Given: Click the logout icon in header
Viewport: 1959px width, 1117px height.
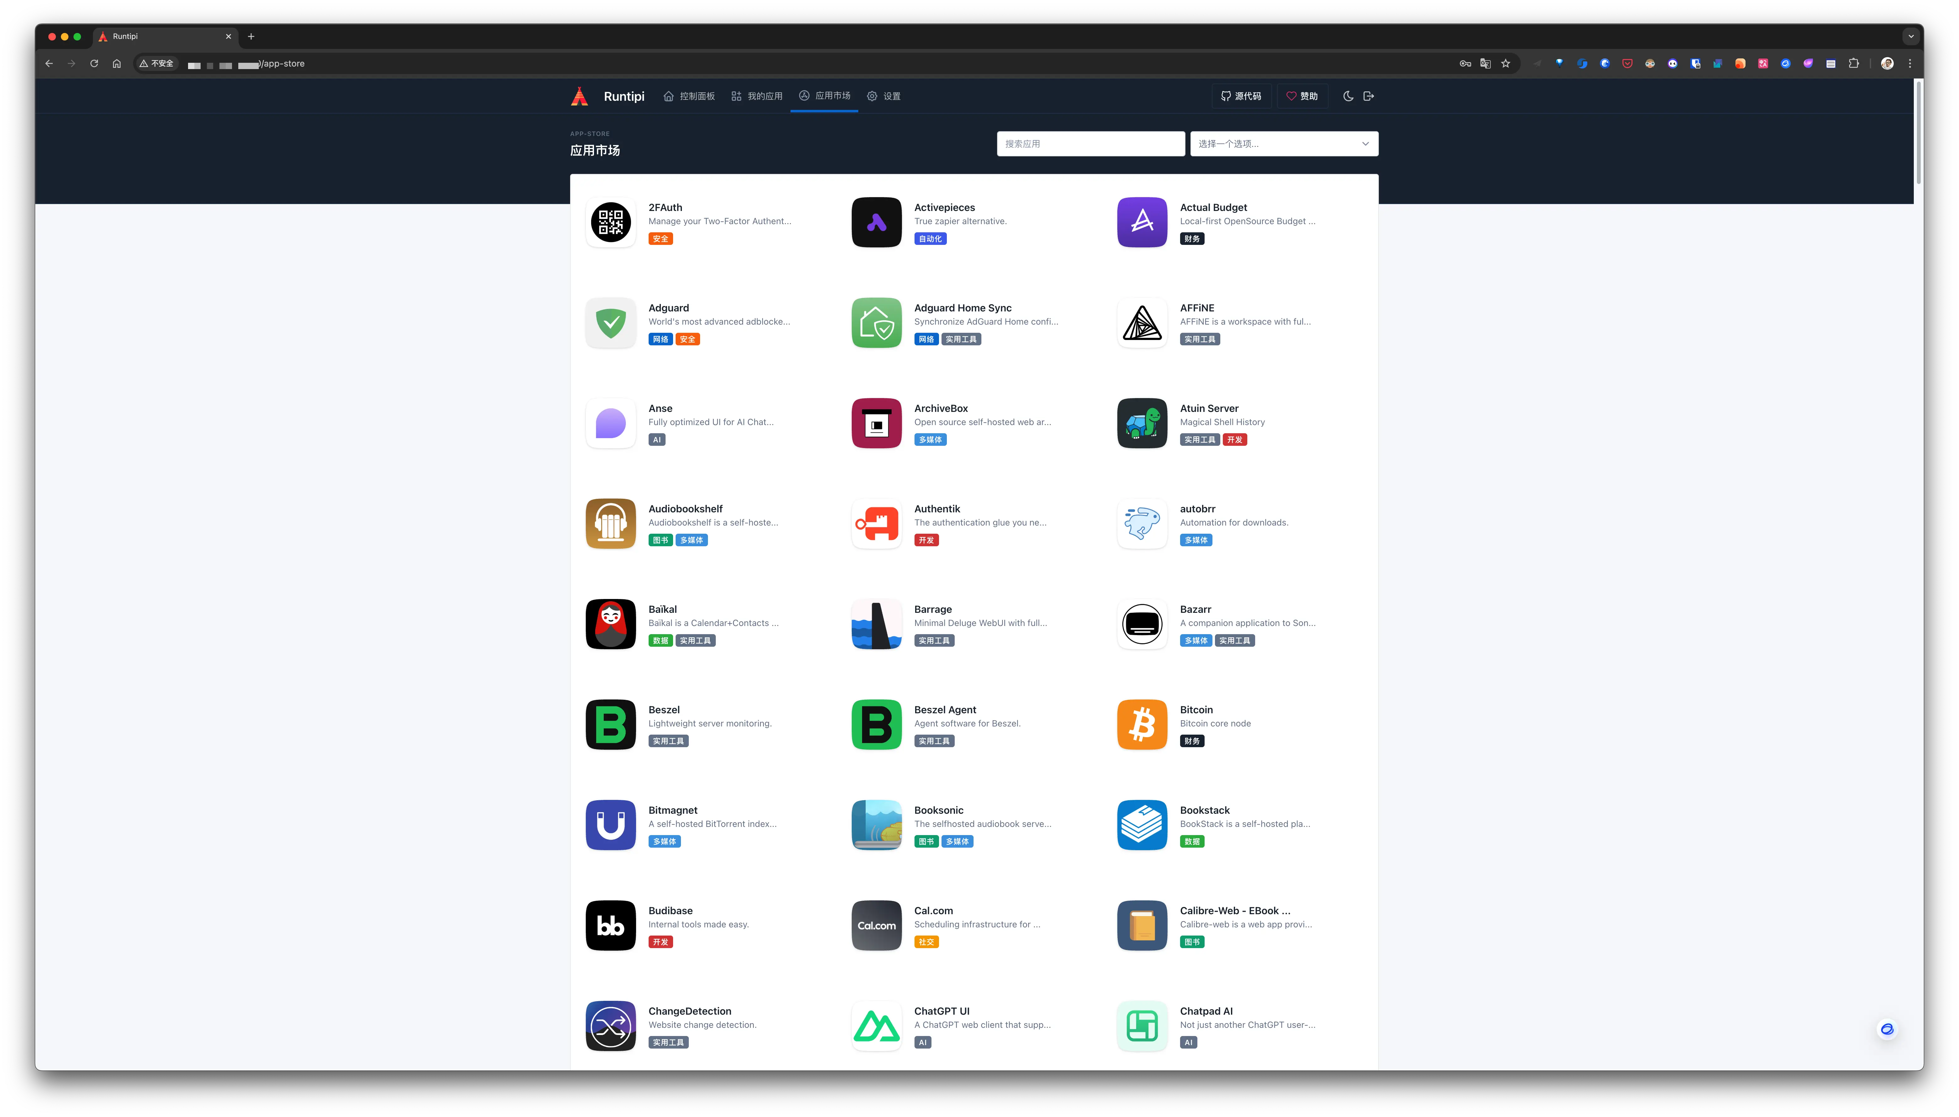Looking at the screenshot, I should pyautogui.click(x=1368, y=96).
